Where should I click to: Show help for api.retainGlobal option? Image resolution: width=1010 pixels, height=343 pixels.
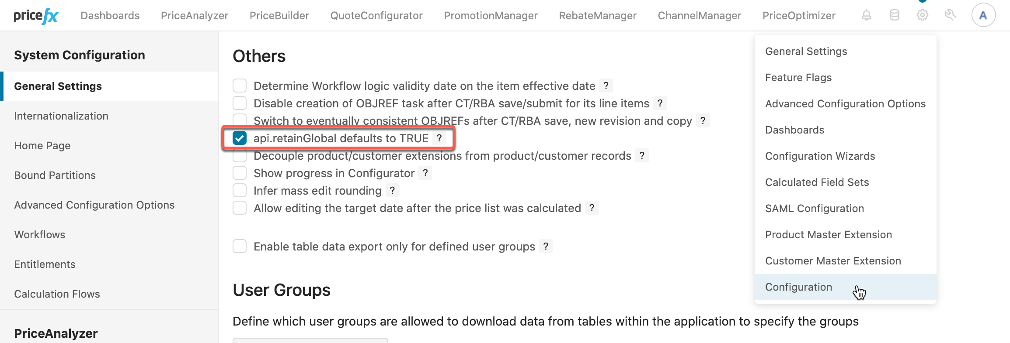click(x=439, y=138)
